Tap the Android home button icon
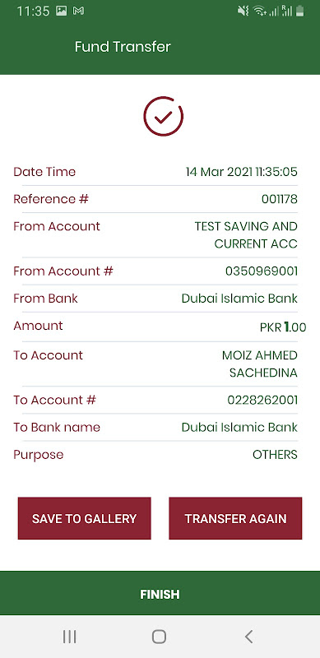Screen dimensions: 320x658 (x=159, y=637)
